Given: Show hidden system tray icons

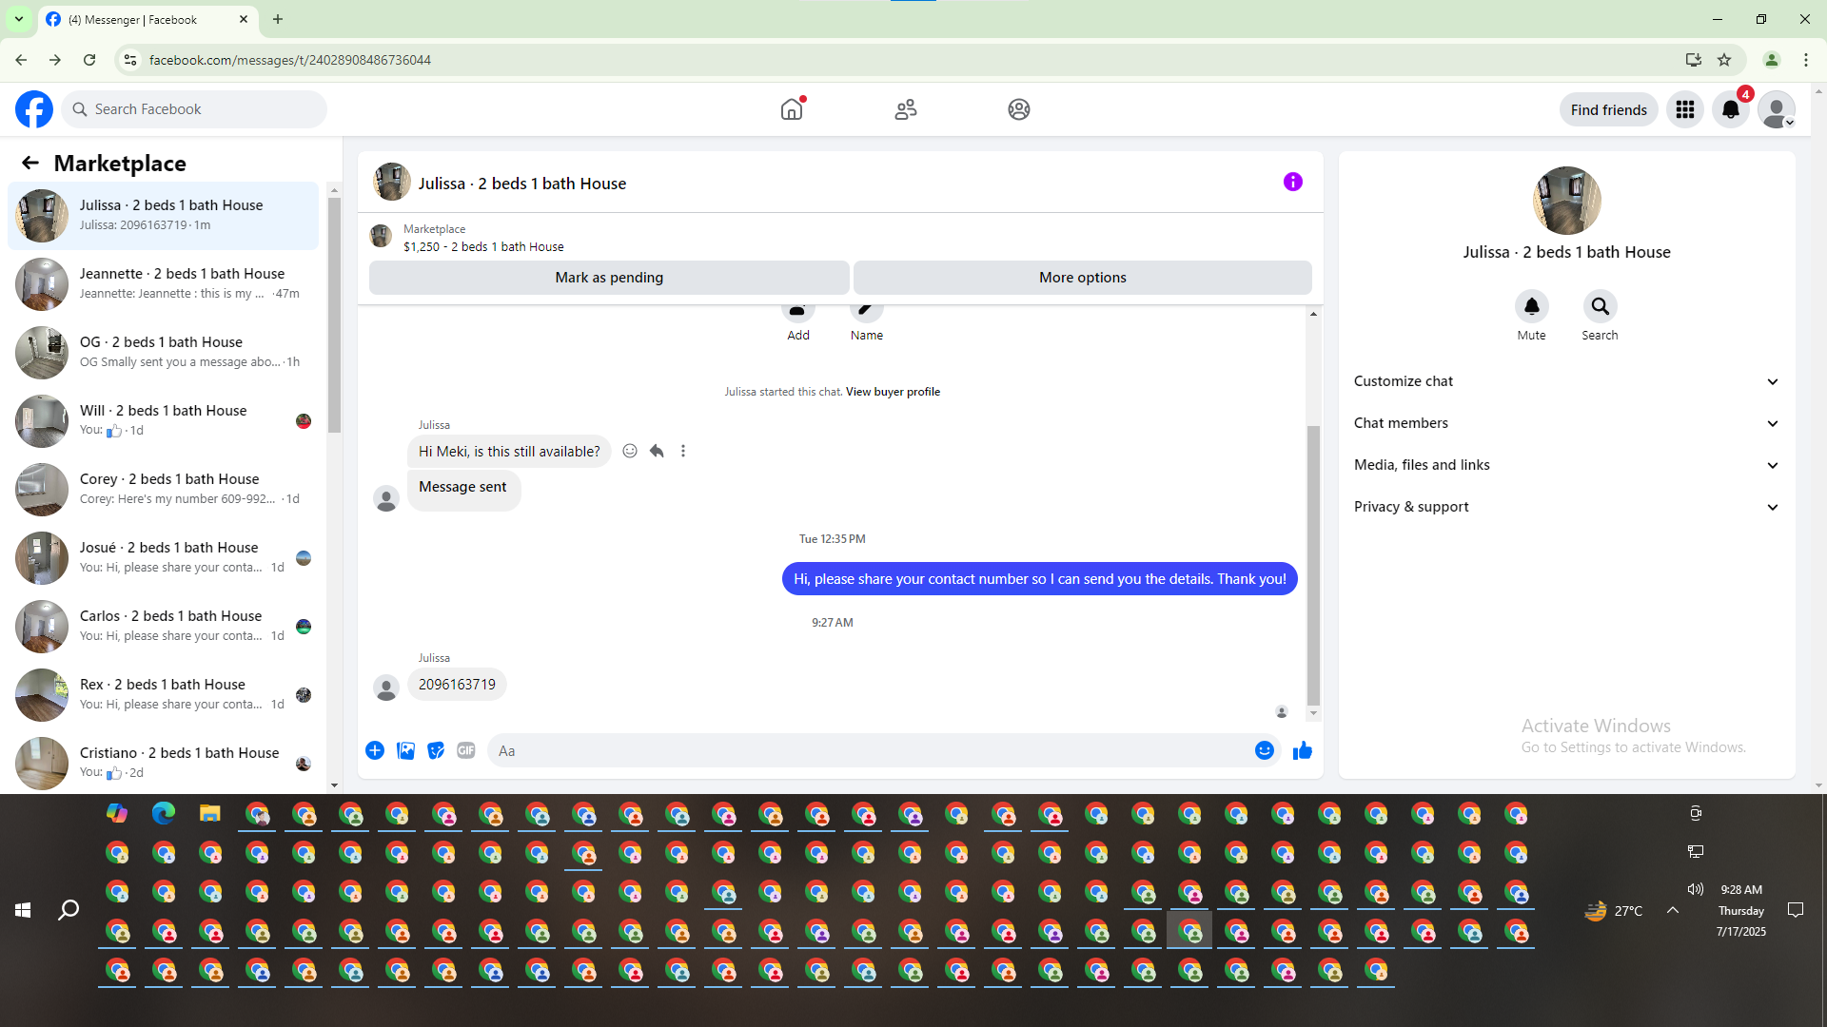Looking at the screenshot, I should [1673, 910].
